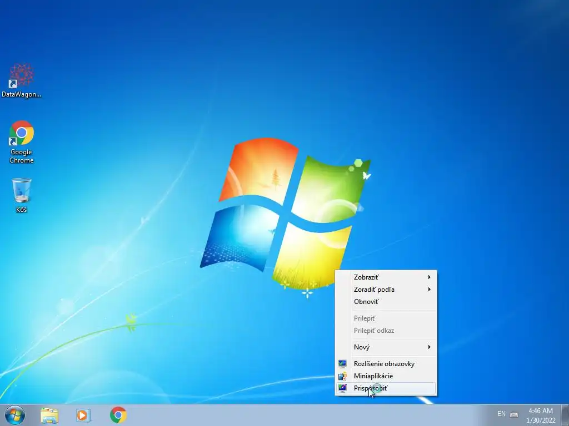Viewport: 569px width, 426px height.
Task: Choose Obnoviť from the context menu
Action: [386, 302]
